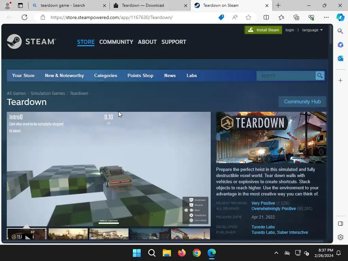Screen dimensions: 348x261
Task: Open the Edge sidebar search icon
Action: tap(340, 31)
